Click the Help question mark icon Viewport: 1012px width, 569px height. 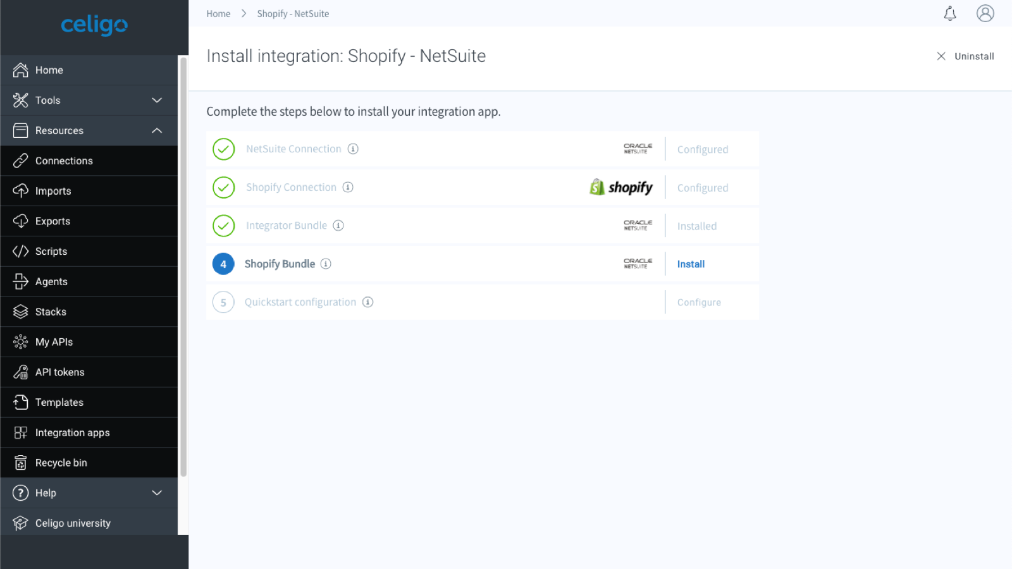(21, 493)
